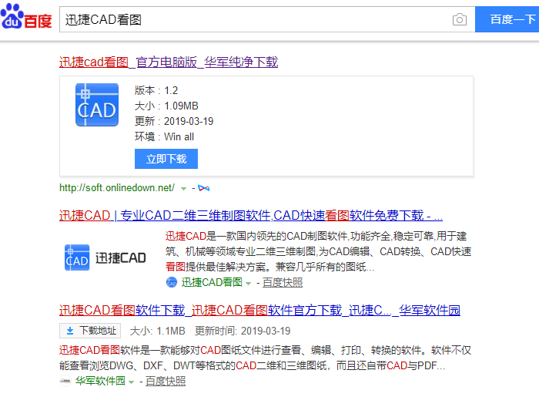The image size is (539, 397).
Task: Click the 立即下载 download button
Action: point(166,159)
